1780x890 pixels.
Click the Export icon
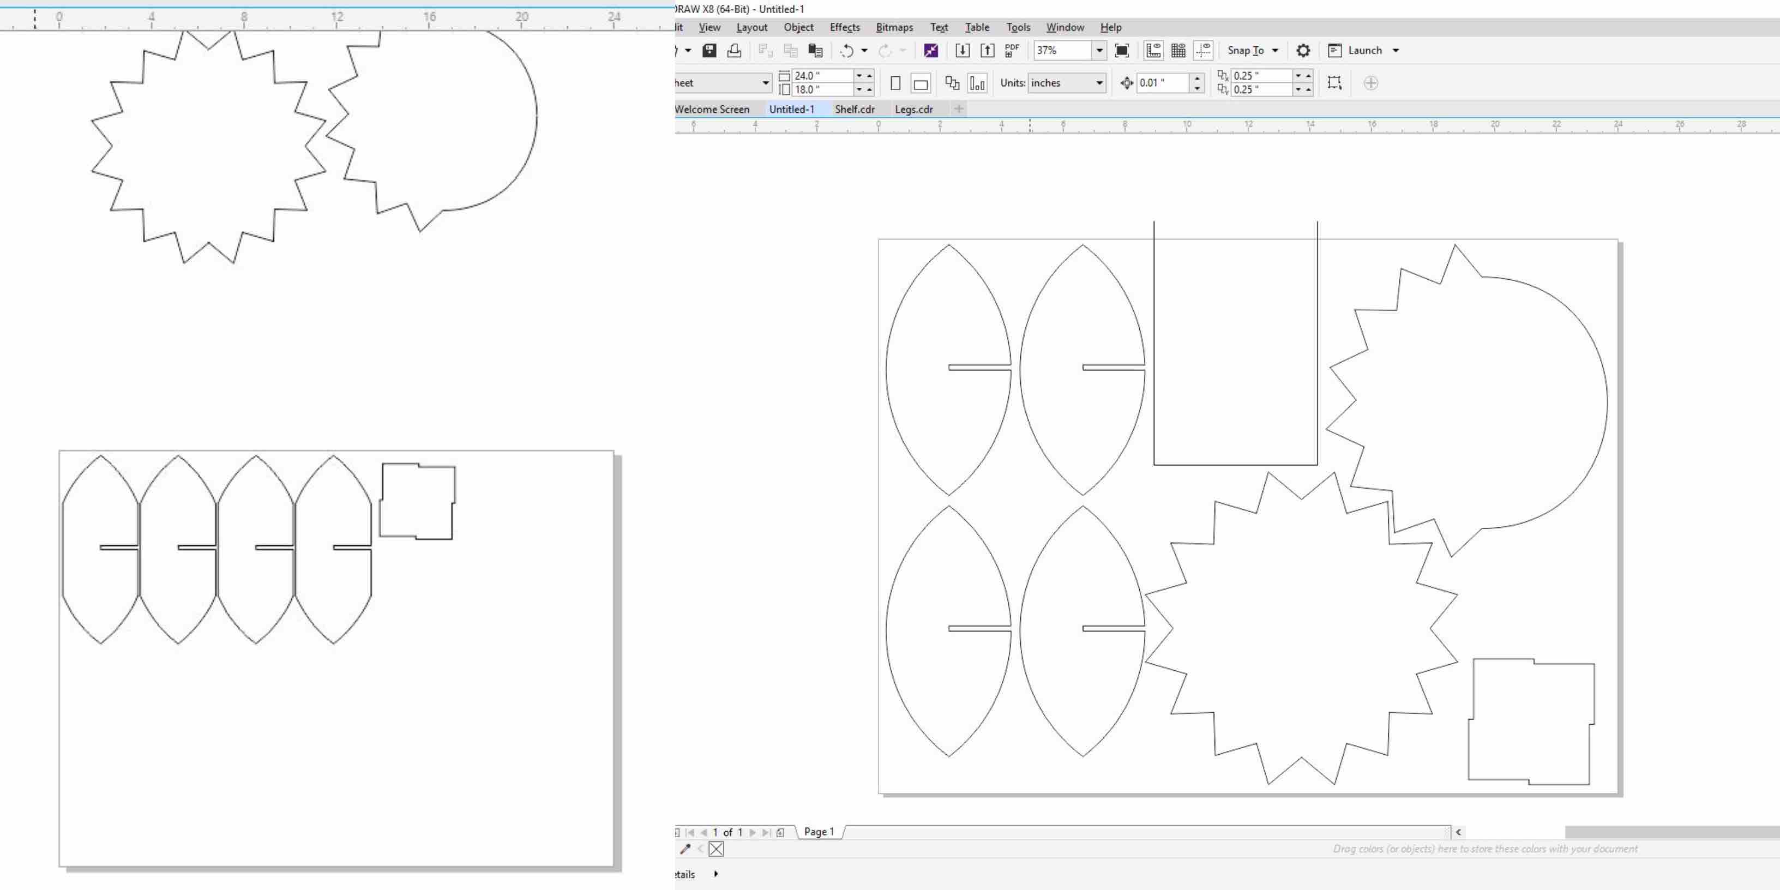988,50
